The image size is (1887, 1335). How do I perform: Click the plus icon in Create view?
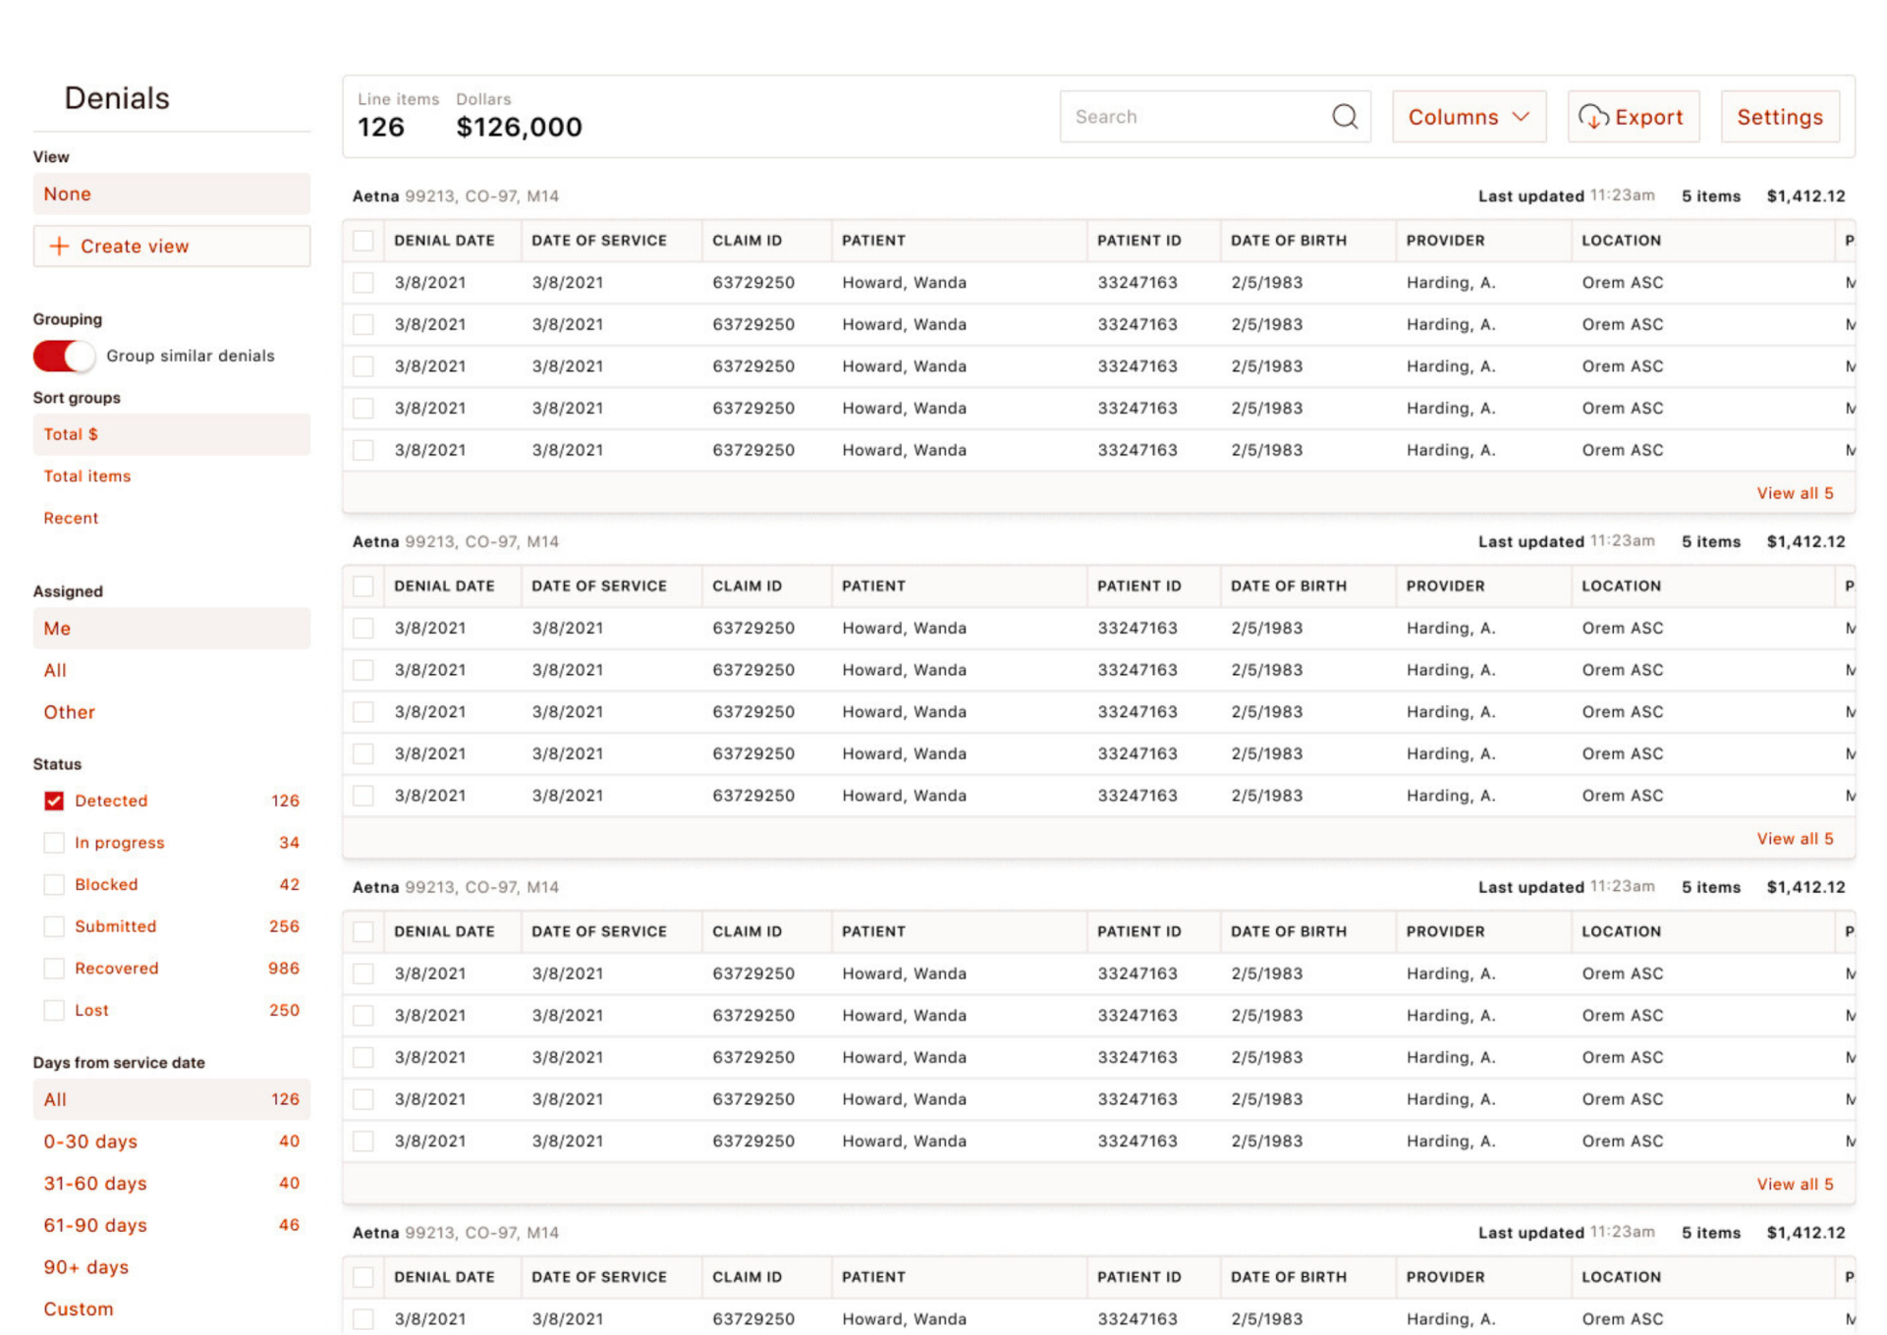[x=59, y=247]
